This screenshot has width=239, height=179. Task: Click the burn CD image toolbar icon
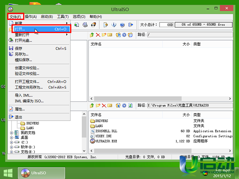pyautogui.click(x=94, y=25)
